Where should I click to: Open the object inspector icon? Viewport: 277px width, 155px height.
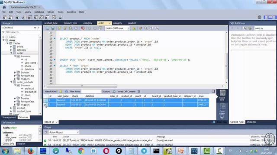pyautogui.click(x=17, y=17)
